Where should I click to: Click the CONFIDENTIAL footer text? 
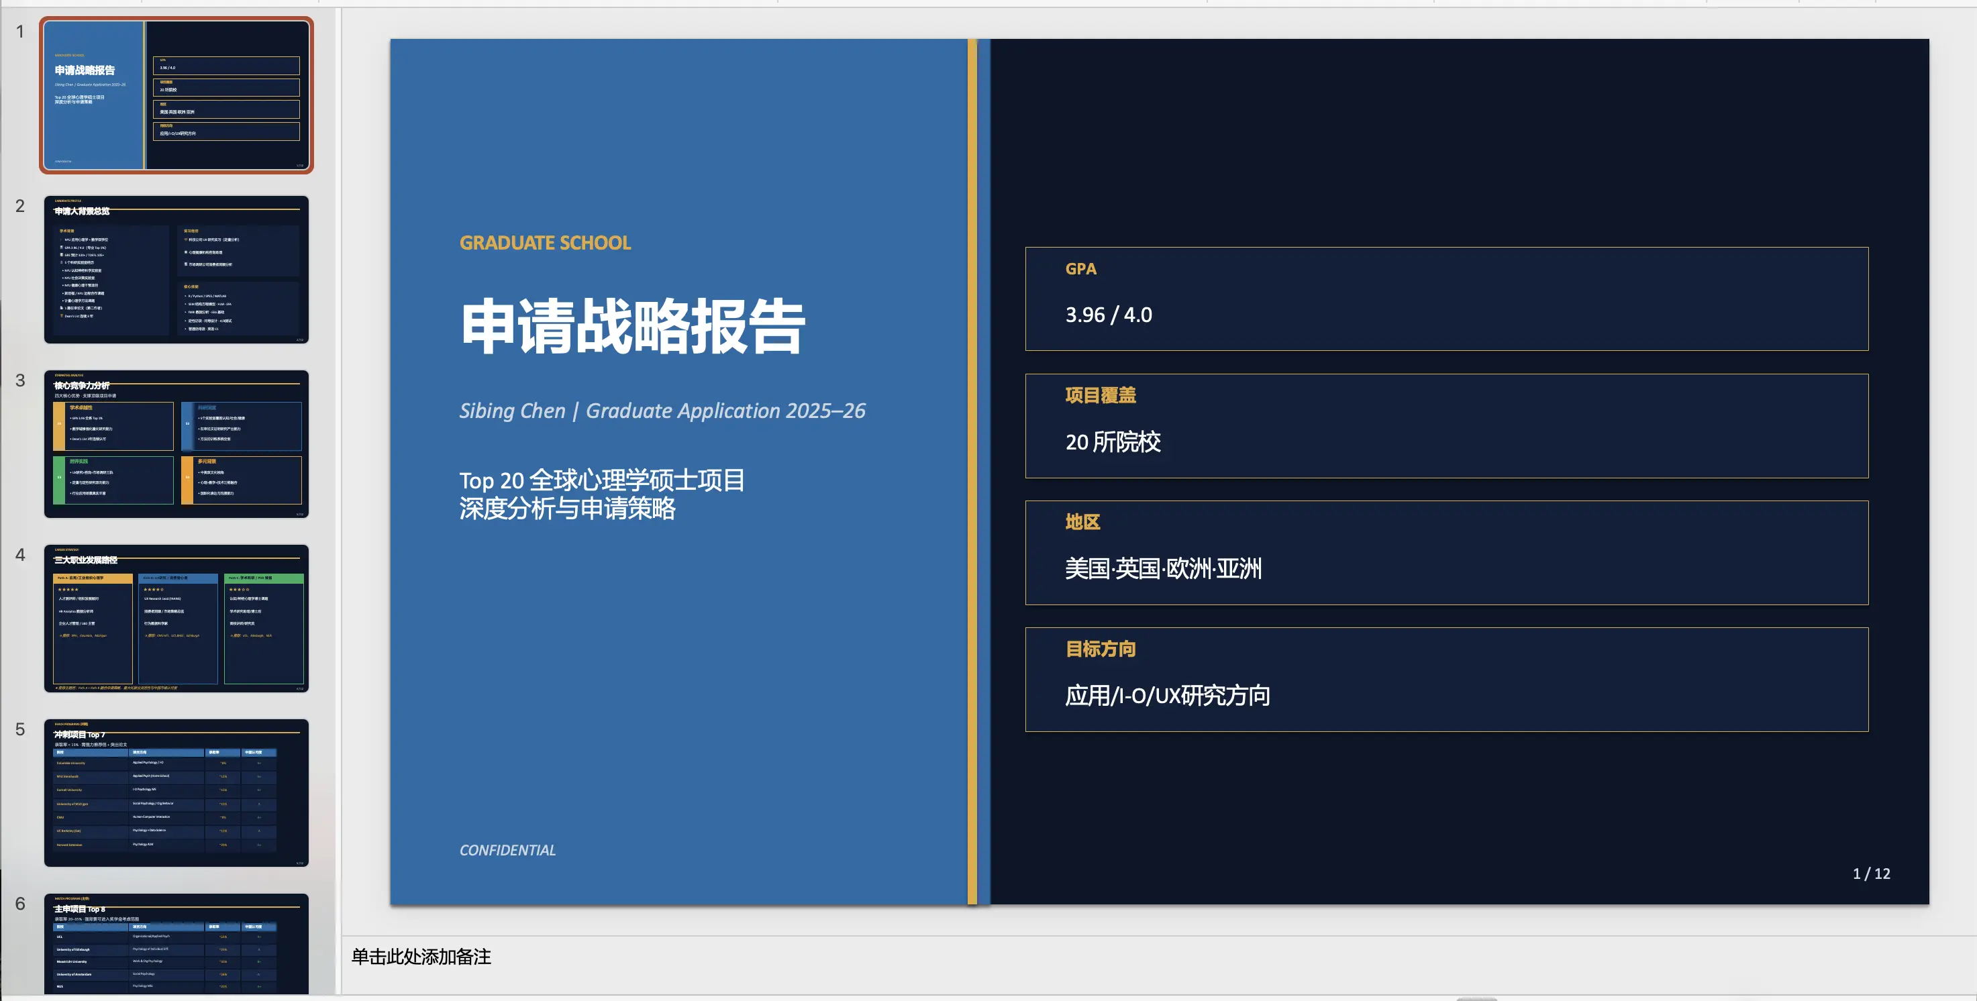click(x=507, y=850)
